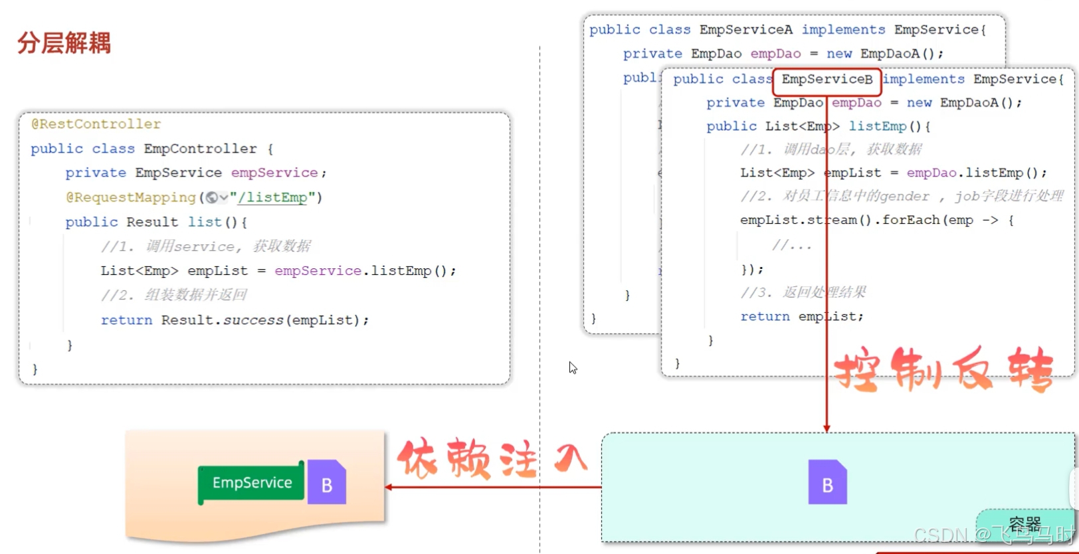Click the 容器 container label

tap(1025, 524)
